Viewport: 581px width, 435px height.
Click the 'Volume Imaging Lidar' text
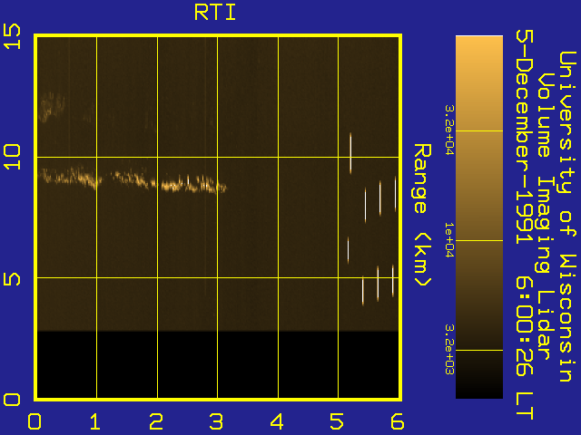coord(544,217)
